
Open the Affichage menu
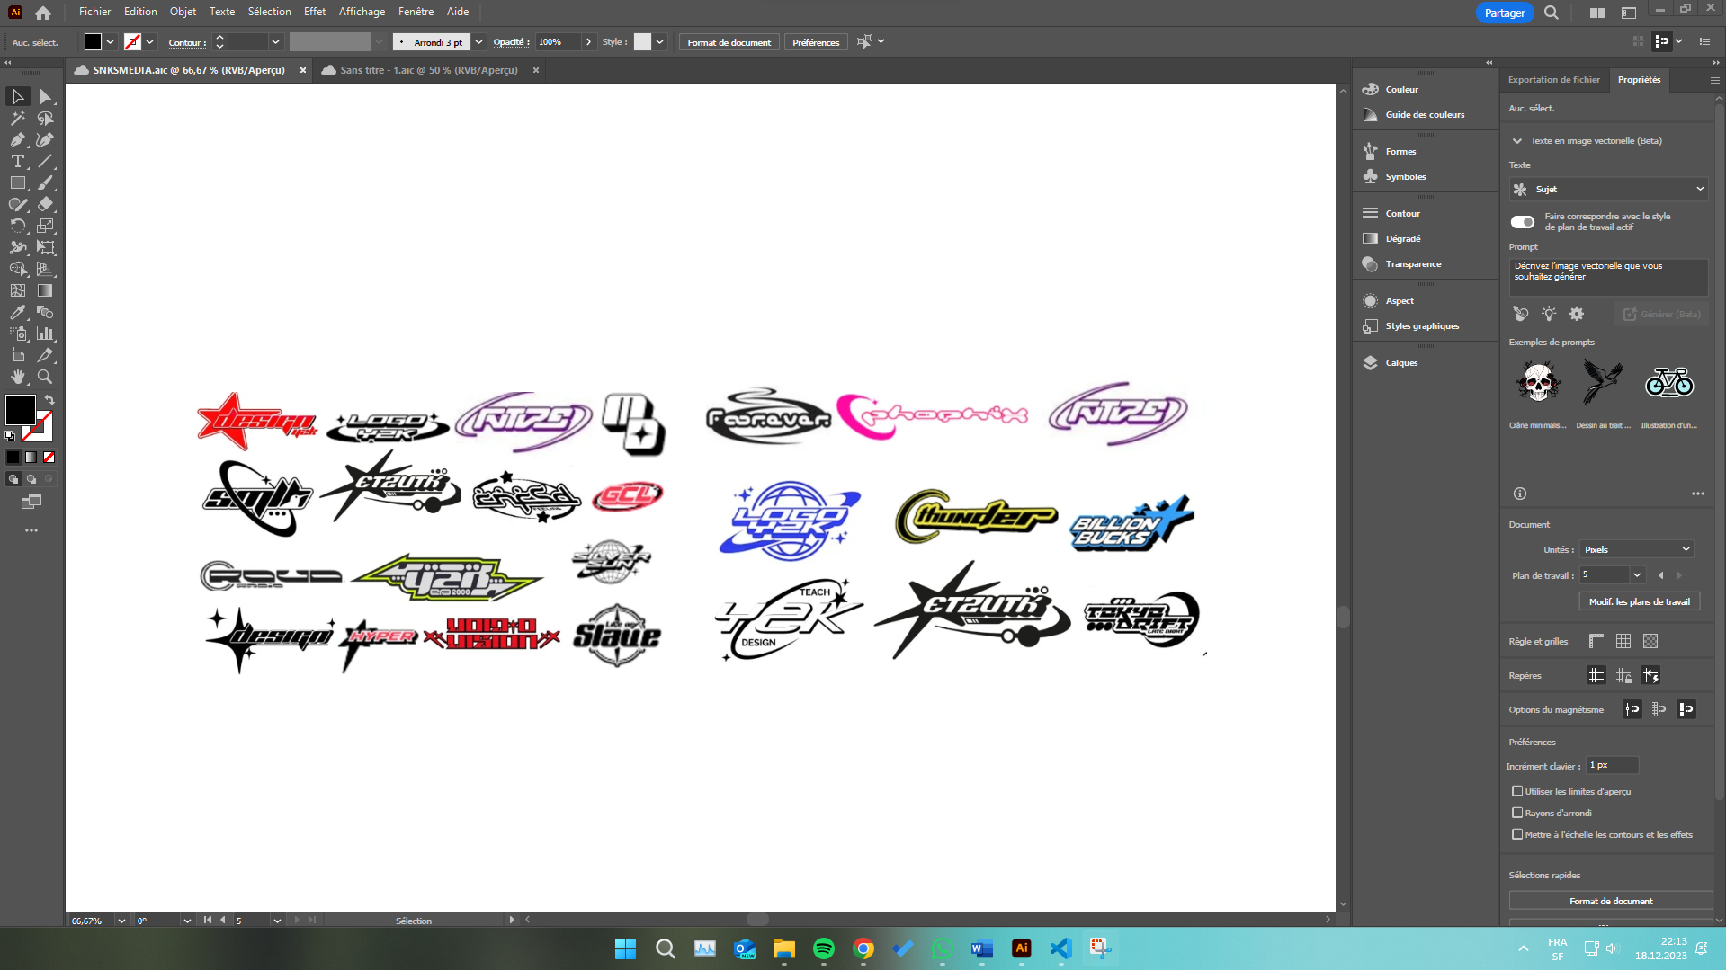tap(362, 12)
